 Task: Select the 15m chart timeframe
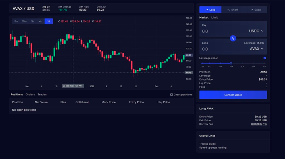[24, 21]
